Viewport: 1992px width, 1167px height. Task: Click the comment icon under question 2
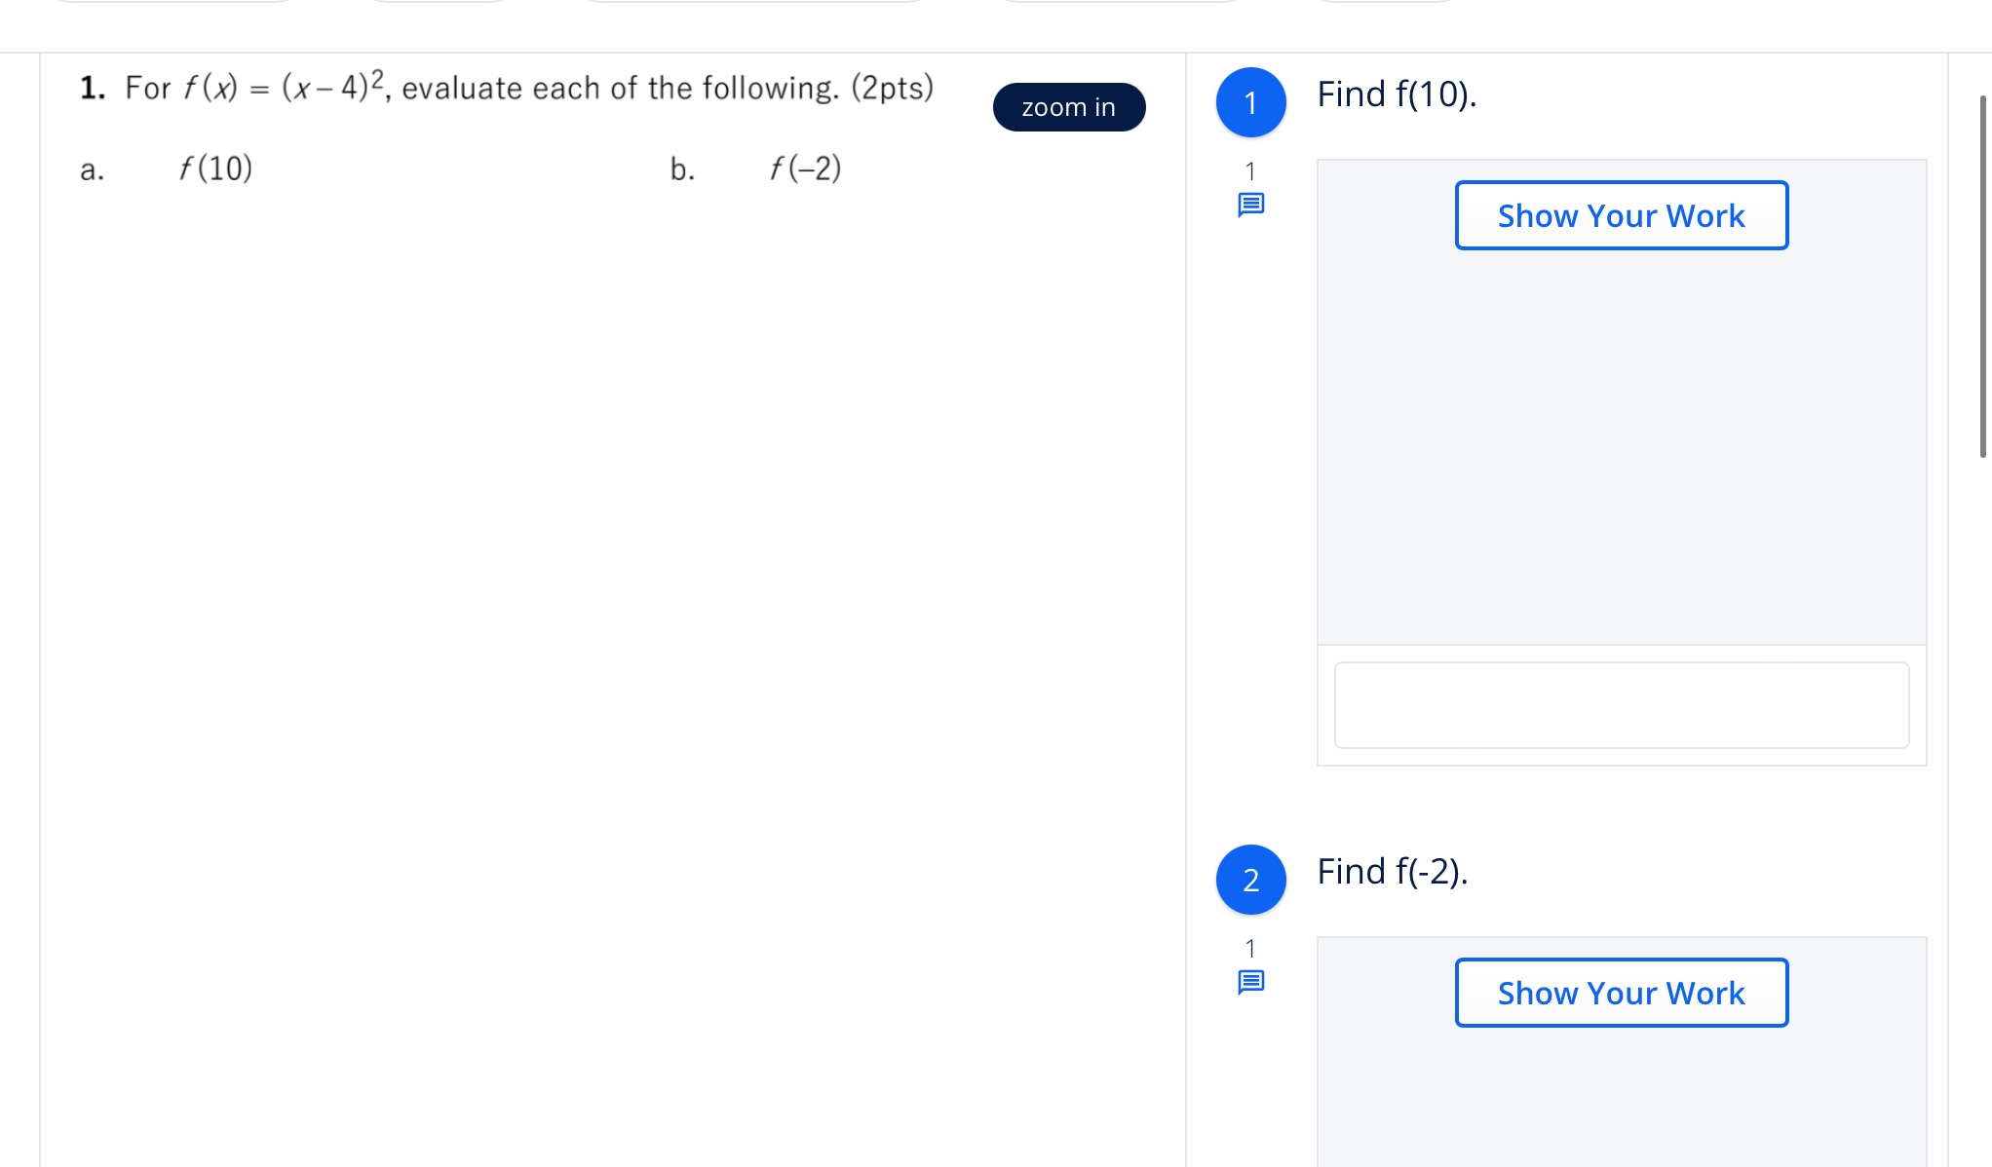coord(1250,982)
